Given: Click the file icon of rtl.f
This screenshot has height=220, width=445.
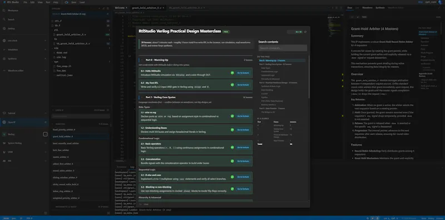Looking at the screenshot, I should (x=52, y=21).
